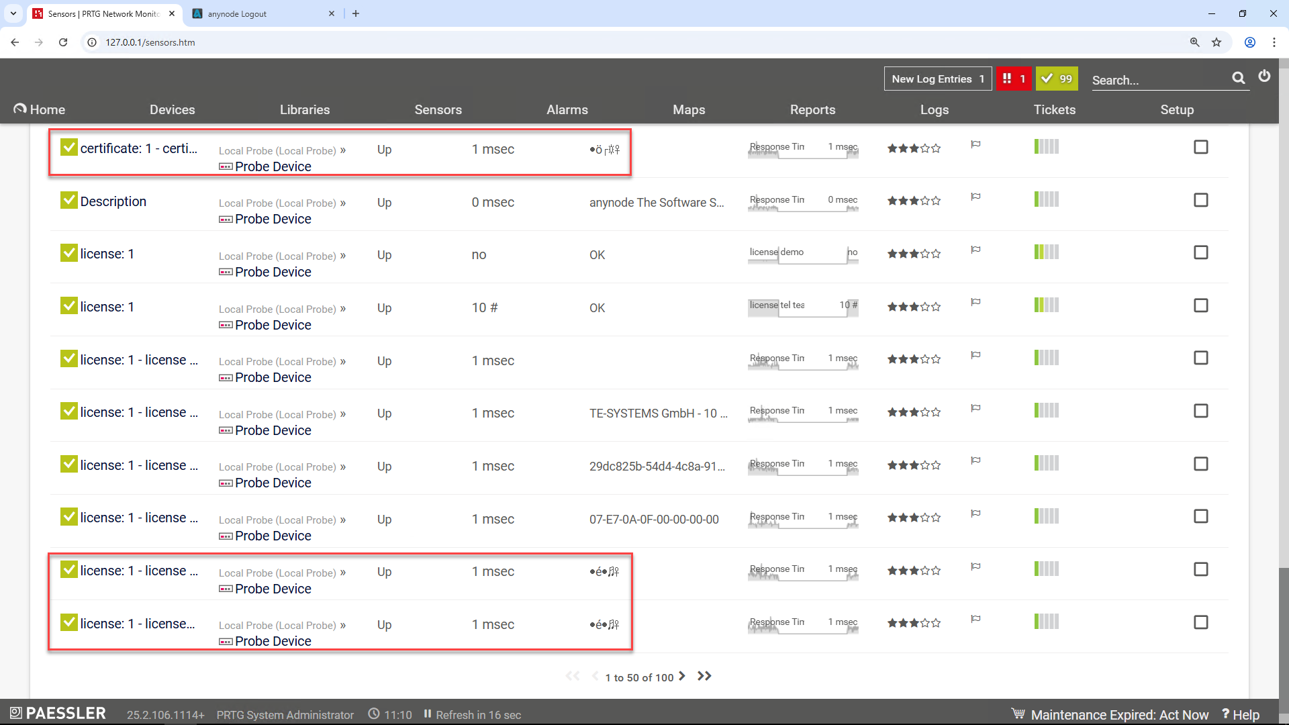The image size is (1289, 725).
Task: Click the red alarm count badge
Action: pos(1014,79)
